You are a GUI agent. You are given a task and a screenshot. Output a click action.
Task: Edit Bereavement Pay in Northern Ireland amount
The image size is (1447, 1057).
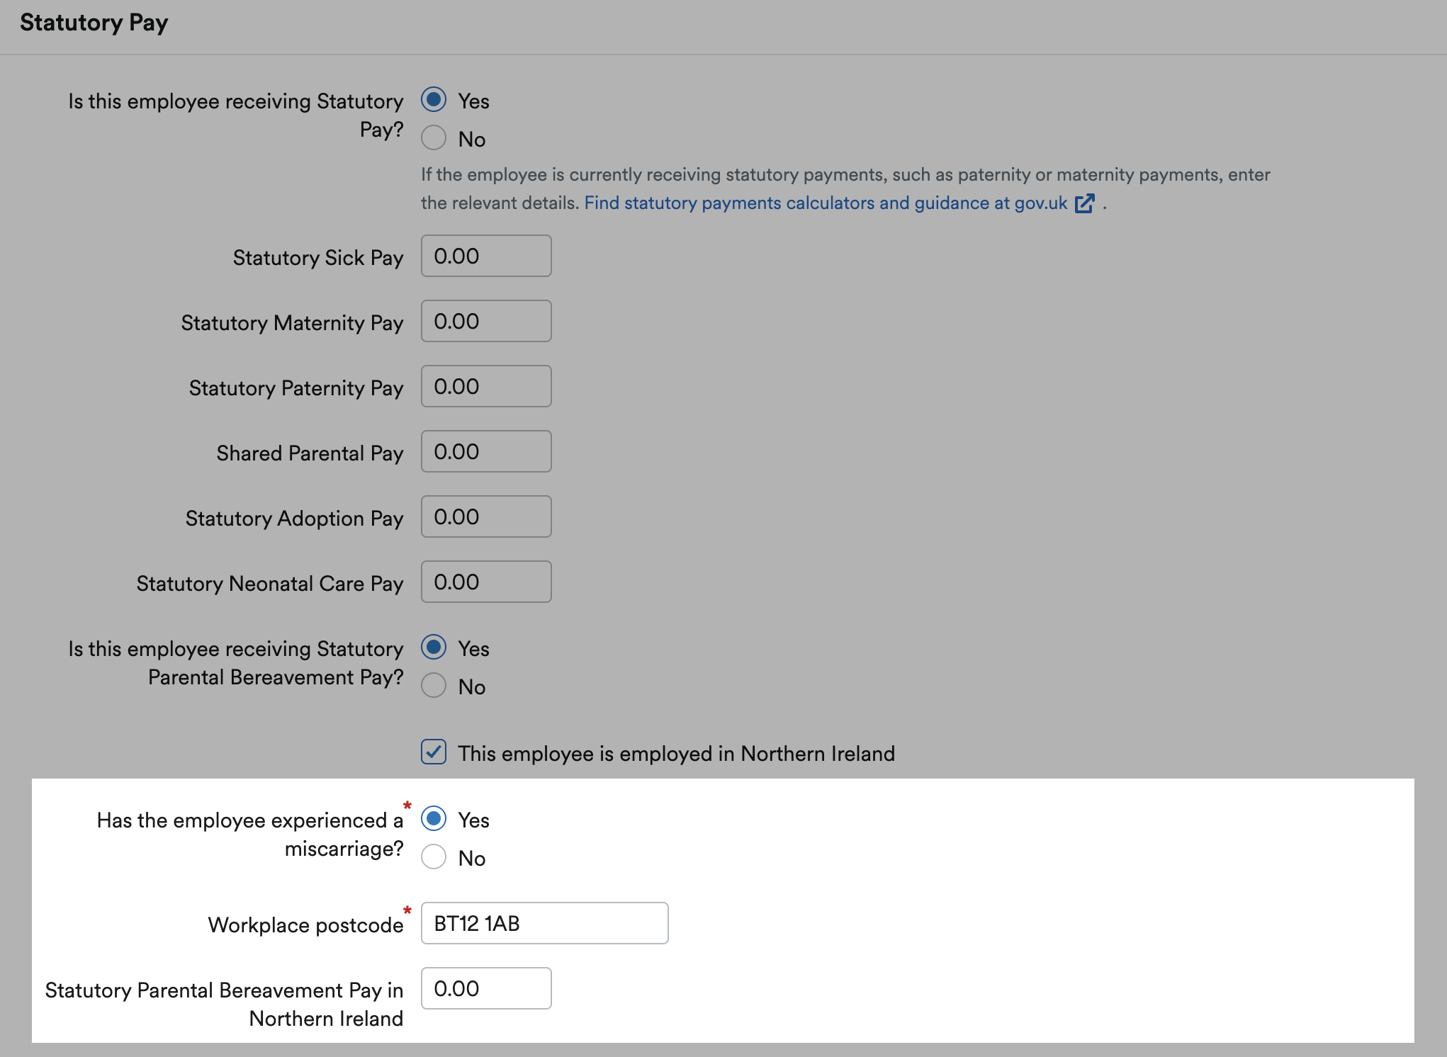[x=486, y=988]
